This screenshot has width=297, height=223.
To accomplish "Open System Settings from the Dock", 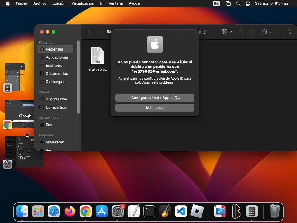I will pyautogui.click(x=117, y=211).
